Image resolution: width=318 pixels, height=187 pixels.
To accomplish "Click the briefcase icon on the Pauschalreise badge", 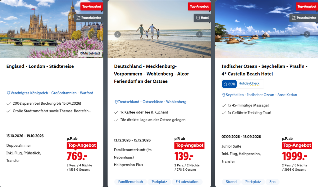I will point(79,18).
